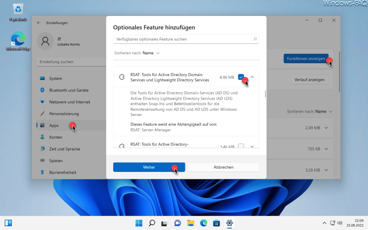Click Verlauf anzeigen button
The width and height of the screenshot is (368, 230).
click(x=309, y=79)
